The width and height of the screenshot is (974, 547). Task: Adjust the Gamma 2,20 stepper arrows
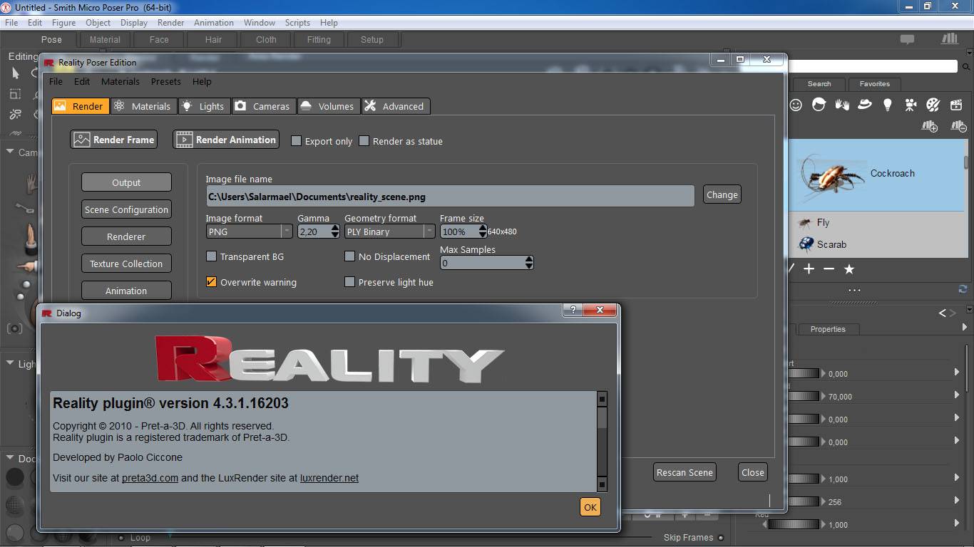coord(334,231)
